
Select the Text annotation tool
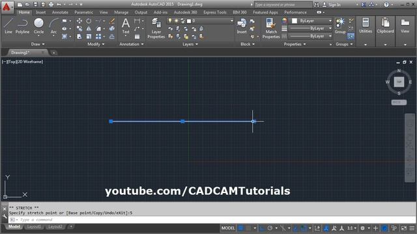[x=126, y=26]
